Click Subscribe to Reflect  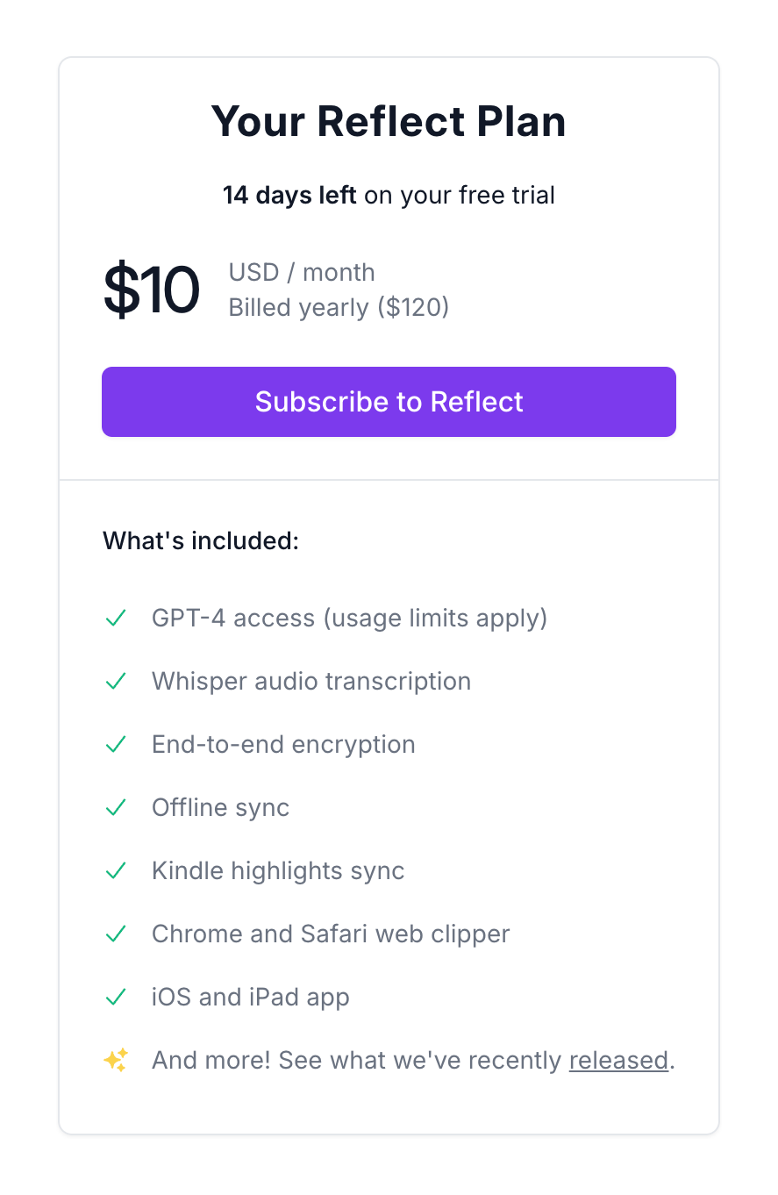tap(389, 401)
